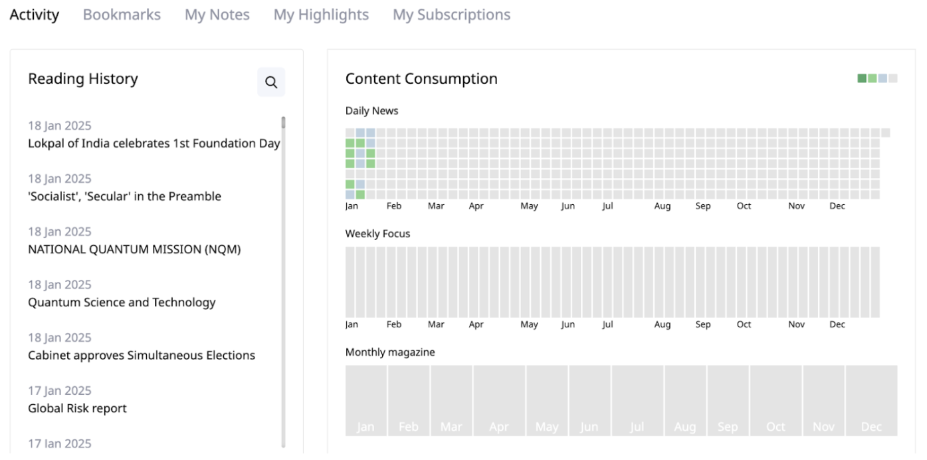The image size is (927, 460).
Task: Switch to the Bookmarks tab
Action: 122,15
